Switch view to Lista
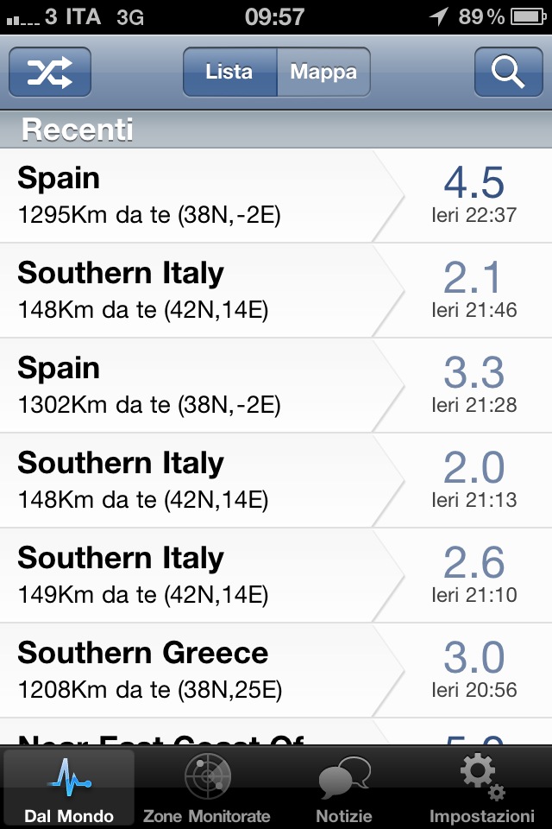This screenshot has width=552, height=829. coord(229,72)
